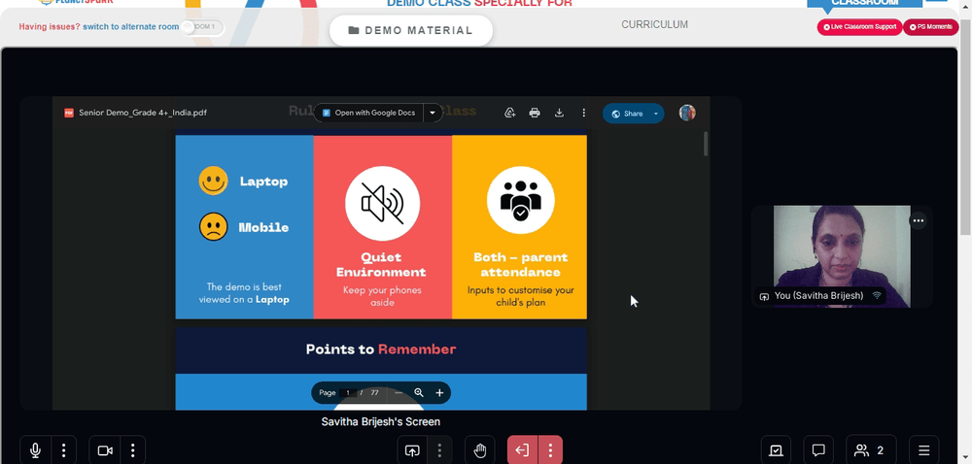
Task: Open the chat panel
Action: (818, 450)
